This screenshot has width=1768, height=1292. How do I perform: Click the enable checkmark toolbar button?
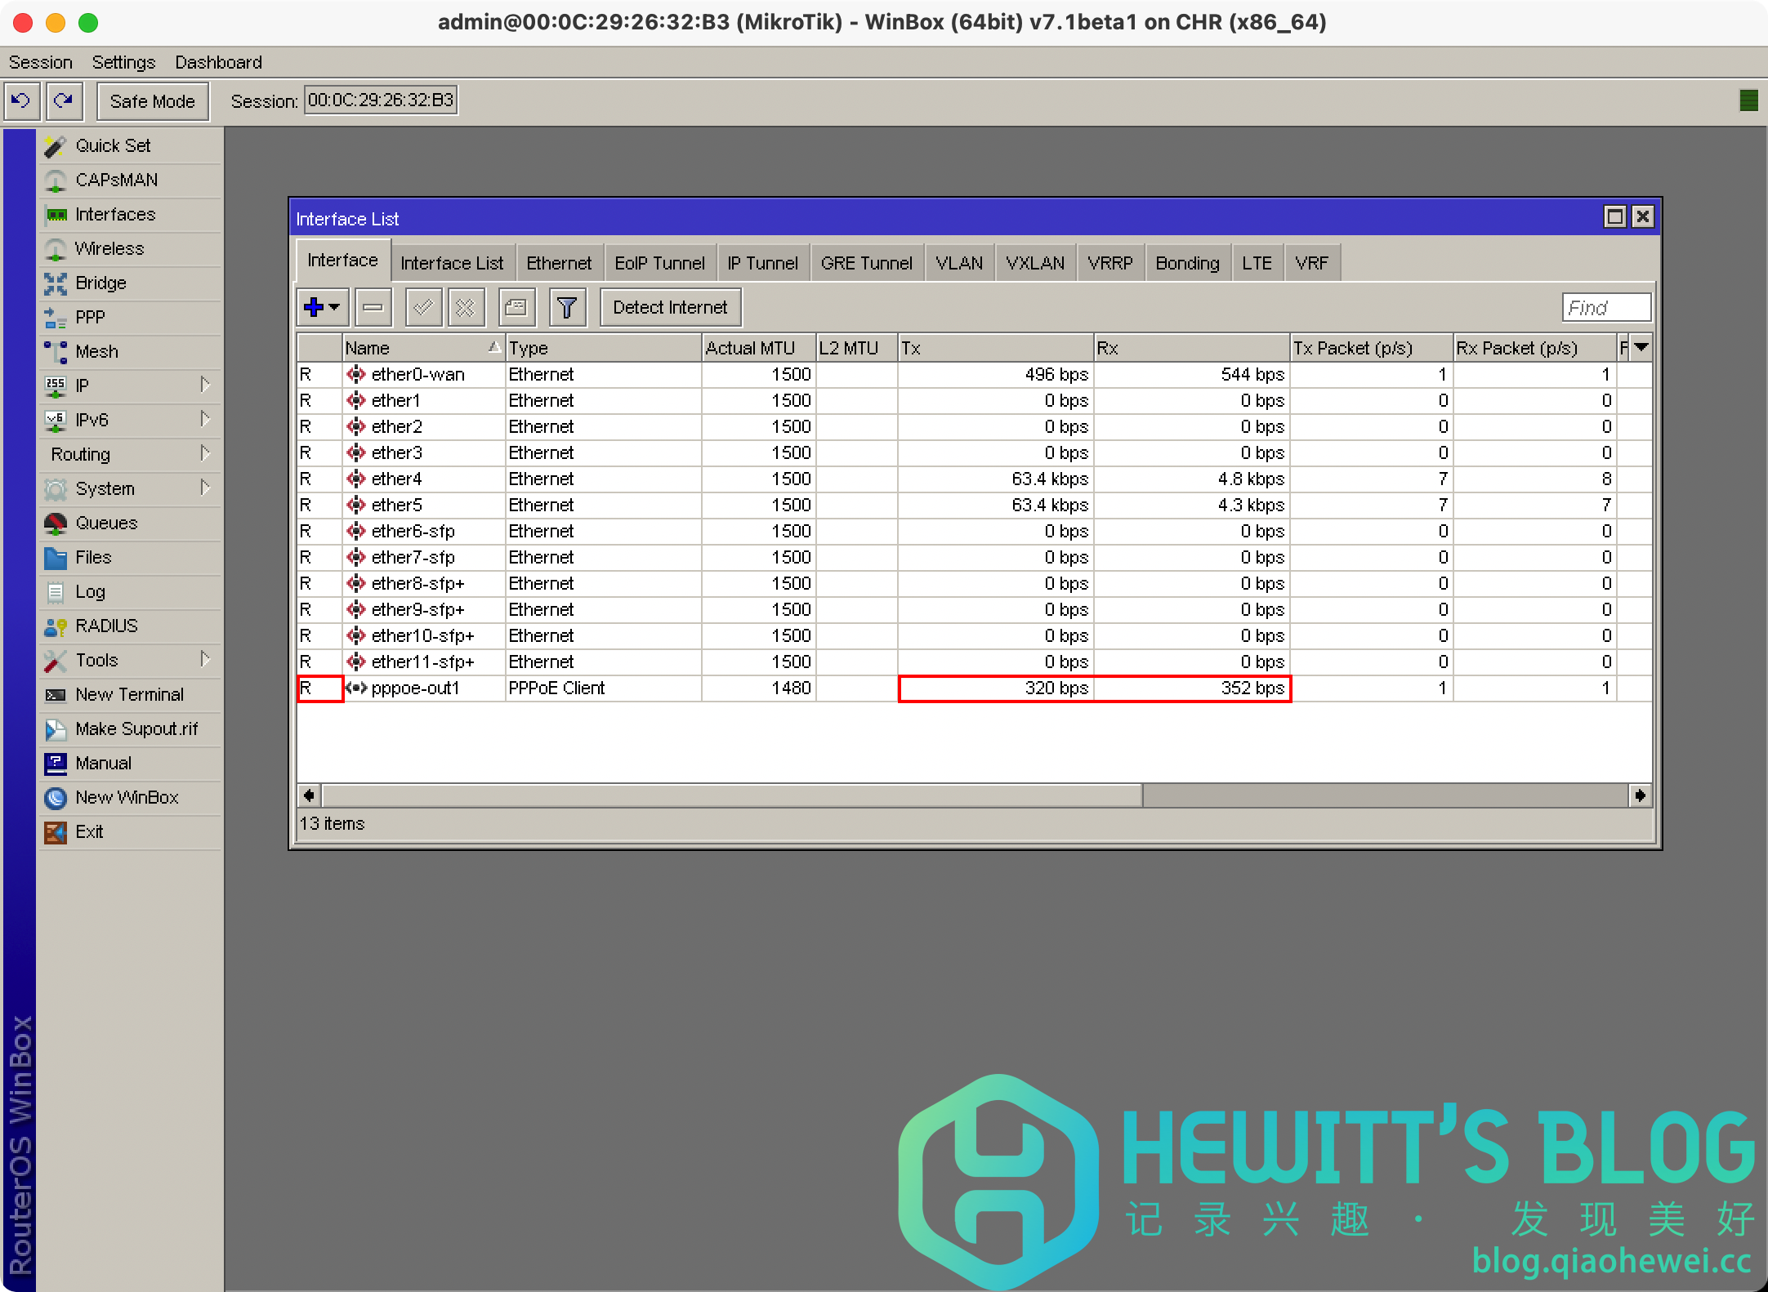click(x=423, y=308)
